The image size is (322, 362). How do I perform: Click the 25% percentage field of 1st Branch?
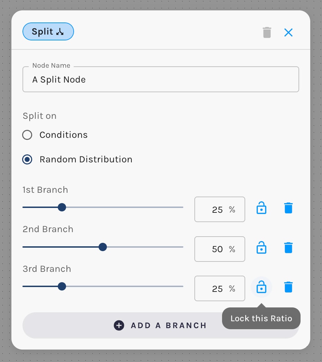[220, 209]
